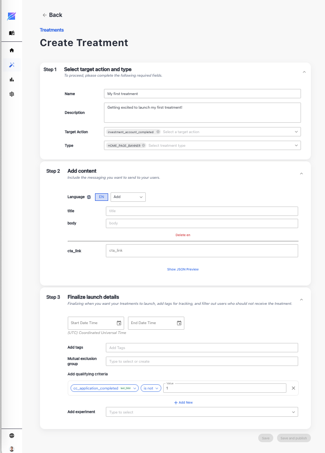The width and height of the screenshot is (325, 453).
Task: Expand the Target Action dropdown arrow
Action: coord(296,132)
